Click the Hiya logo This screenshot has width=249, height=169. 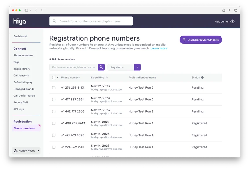pos(19,21)
